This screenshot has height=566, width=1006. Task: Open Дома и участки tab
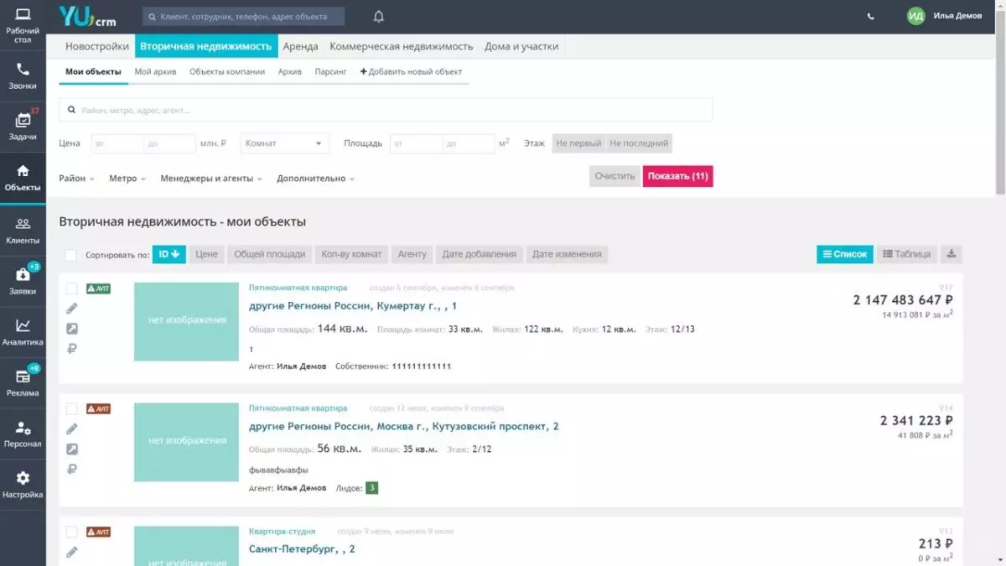pos(521,46)
